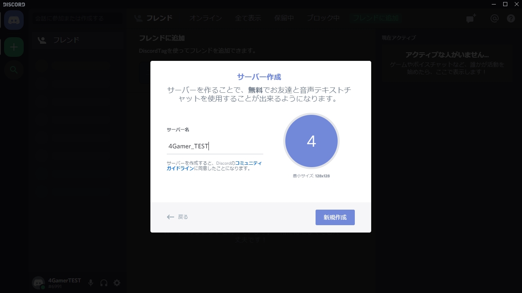This screenshot has width=522, height=293.
Task: Click the round server icon upload circle
Action: point(311,141)
